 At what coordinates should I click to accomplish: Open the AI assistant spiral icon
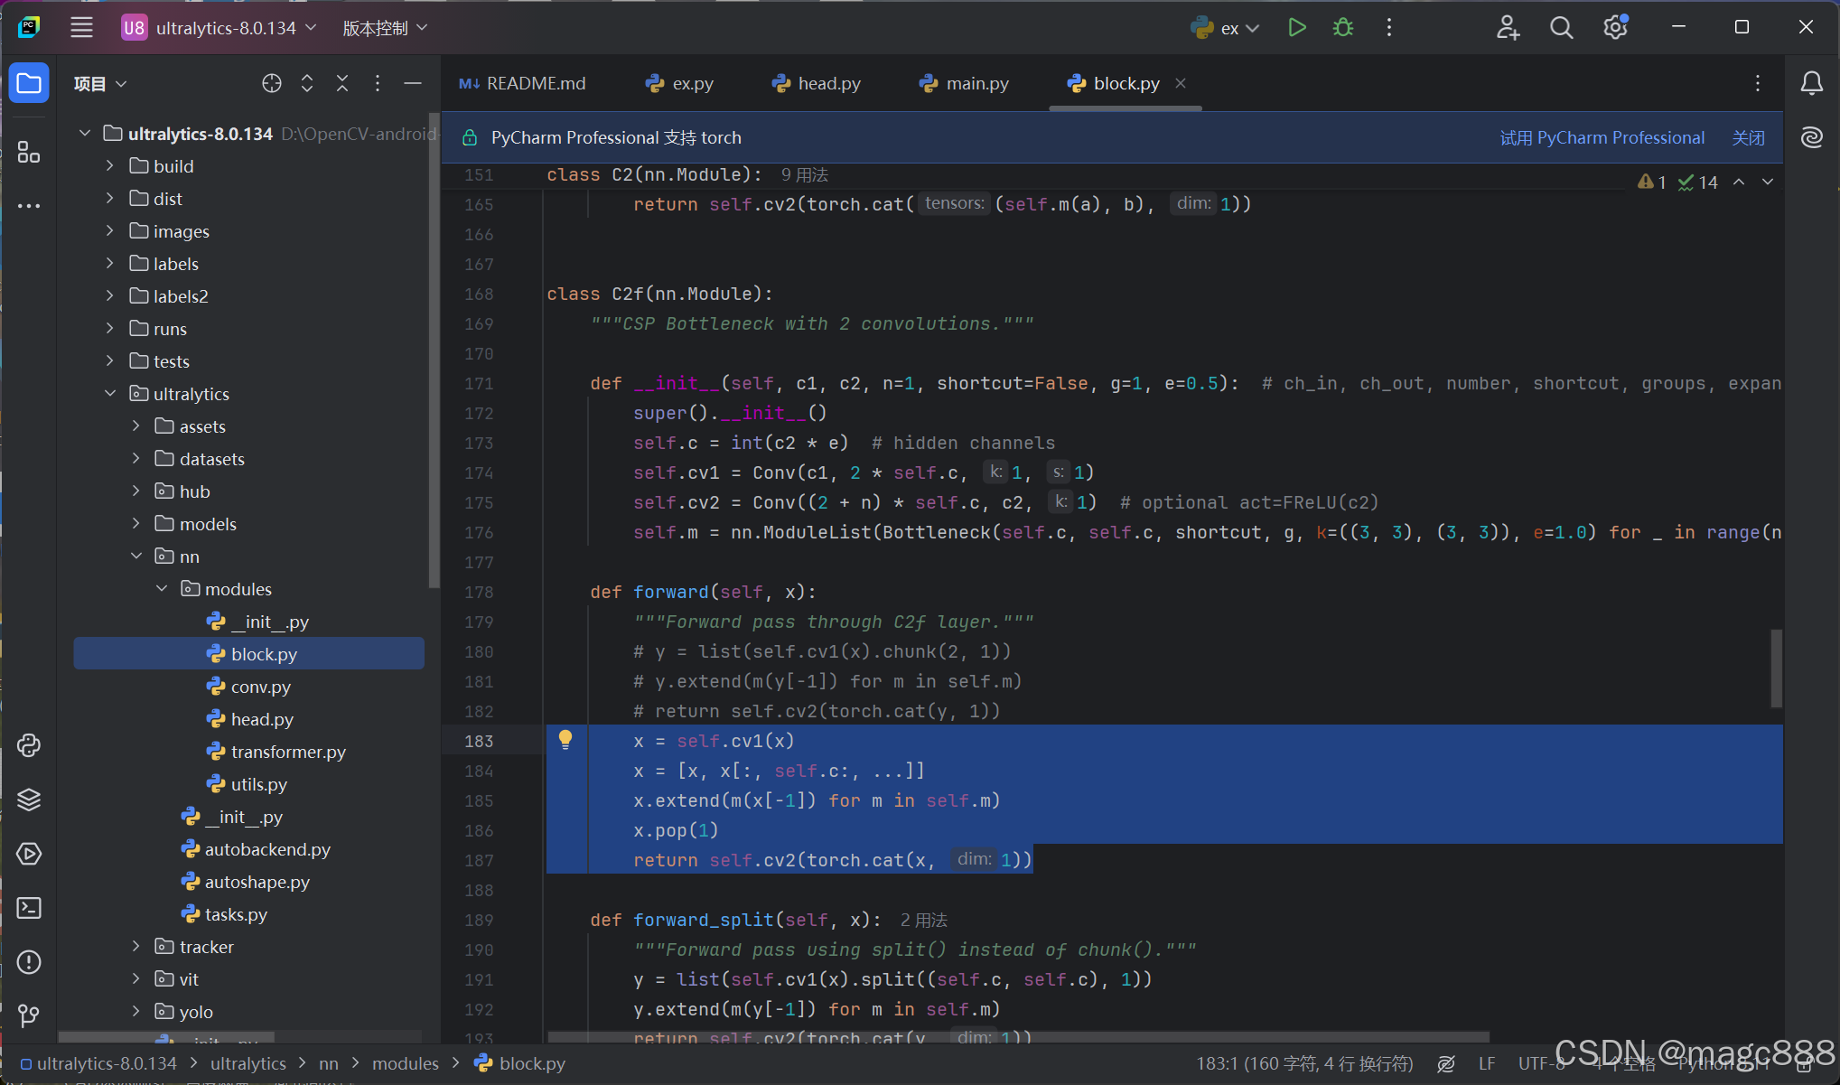1811,137
